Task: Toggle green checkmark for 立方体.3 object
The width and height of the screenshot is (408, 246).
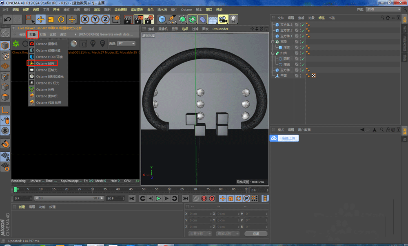Action: point(302,25)
